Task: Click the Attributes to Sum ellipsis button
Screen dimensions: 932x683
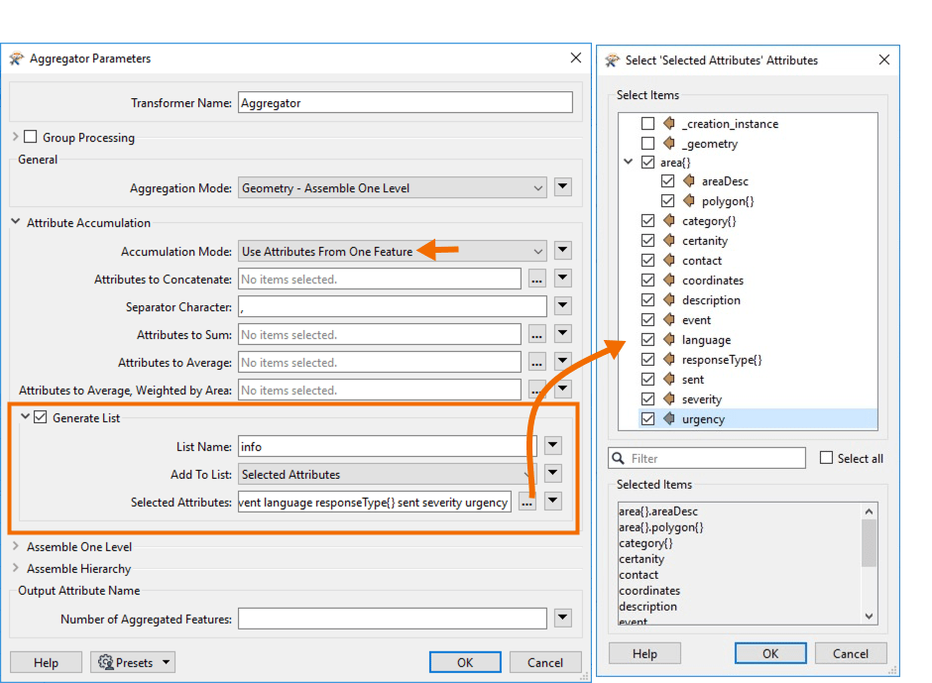Action: point(535,334)
